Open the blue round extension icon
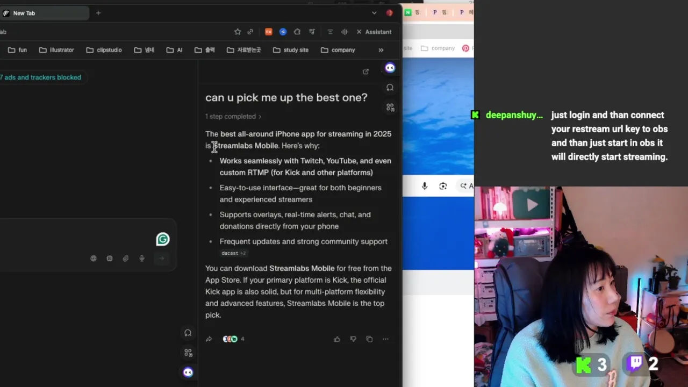Image resolution: width=688 pixels, height=387 pixels. (283, 32)
